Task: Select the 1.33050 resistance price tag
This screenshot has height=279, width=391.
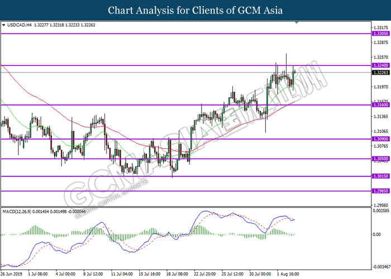Action: coord(380,33)
